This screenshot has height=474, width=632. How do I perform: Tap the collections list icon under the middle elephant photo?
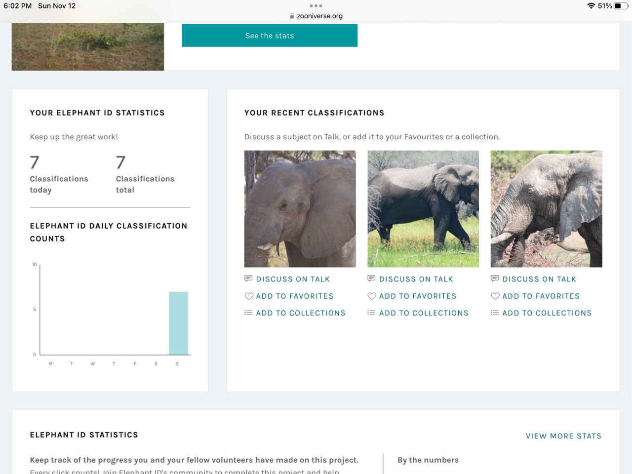click(371, 313)
